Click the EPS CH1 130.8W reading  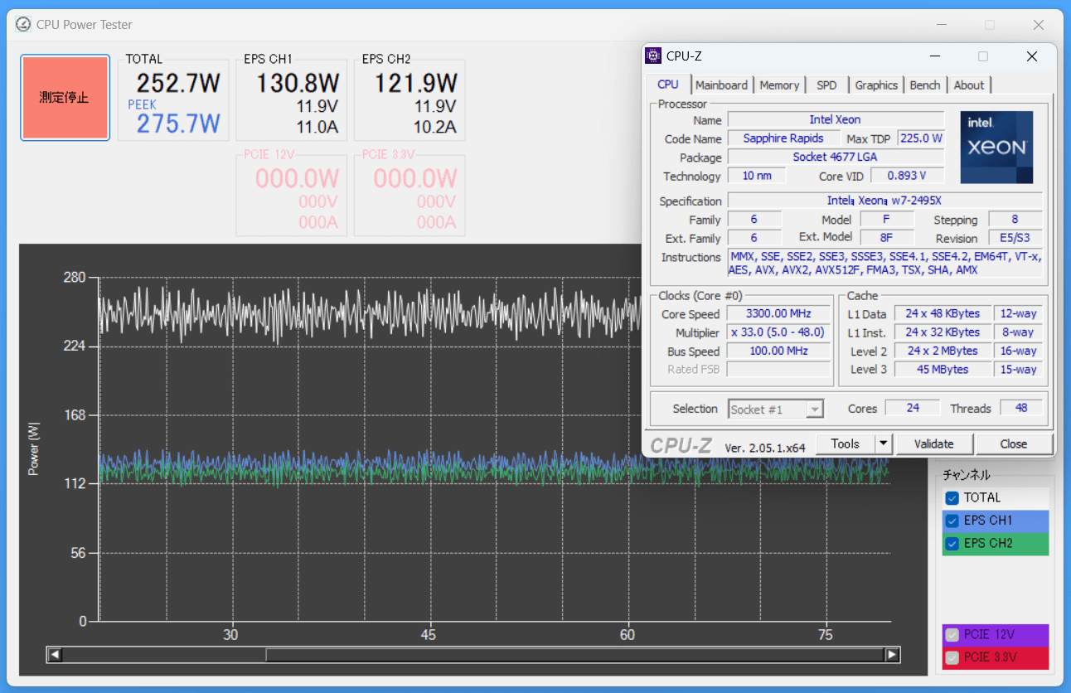(x=298, y=84)
